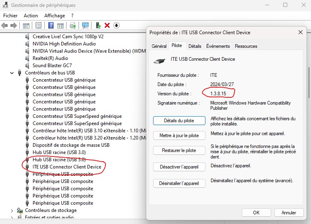Click the back arrow in the toolbar
Screen dimensions: 311x224
[x=5, y=25]
